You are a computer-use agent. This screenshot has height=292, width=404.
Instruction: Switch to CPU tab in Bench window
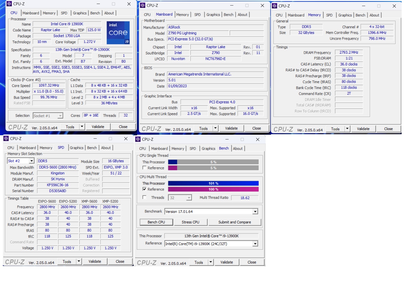coord(142,149)
